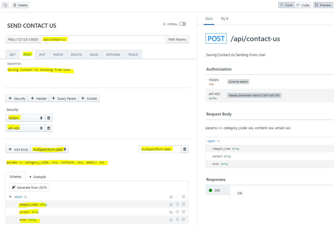The image size is (334, 226).
Task: Click the /api/contact-us path input field
Action: coord(103,39)
